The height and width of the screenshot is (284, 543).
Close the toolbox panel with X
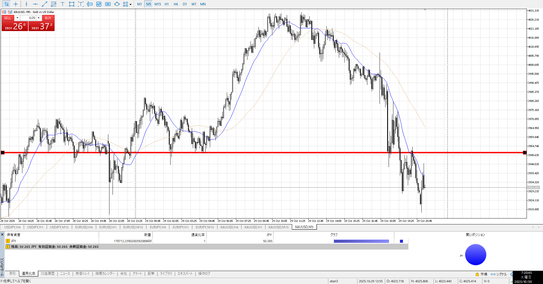pyautogui.click(x=2, y=235)
